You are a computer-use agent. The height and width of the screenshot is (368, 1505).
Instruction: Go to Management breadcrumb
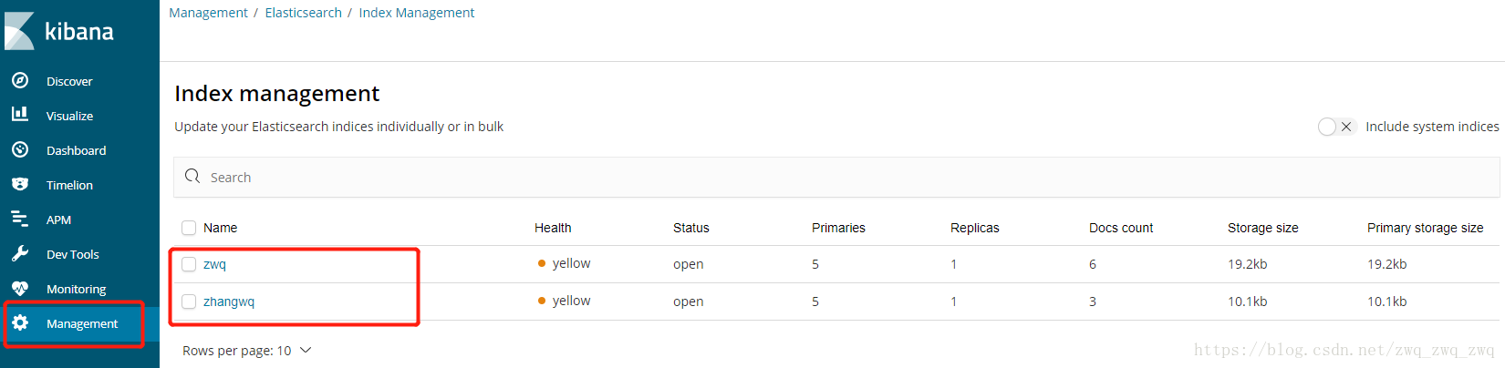point(208,13)
